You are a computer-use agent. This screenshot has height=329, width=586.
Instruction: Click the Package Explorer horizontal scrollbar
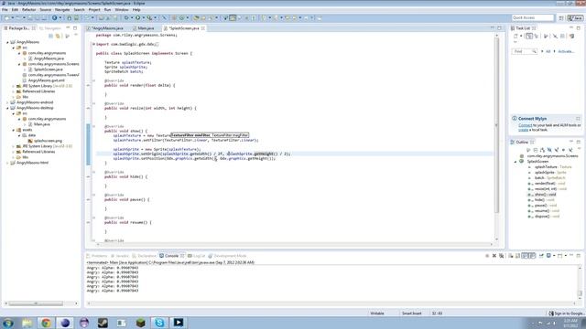pos(36,303)
